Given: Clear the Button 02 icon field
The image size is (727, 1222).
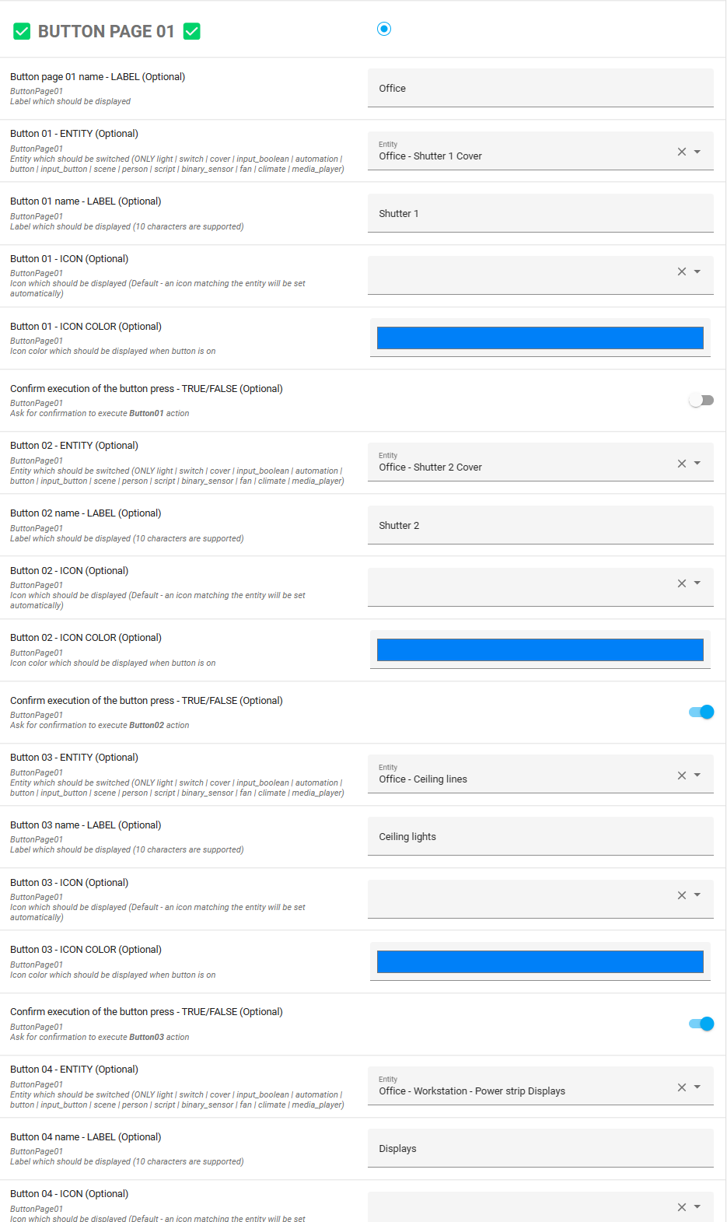Looking at the screenshot, I should pos(682,583).
